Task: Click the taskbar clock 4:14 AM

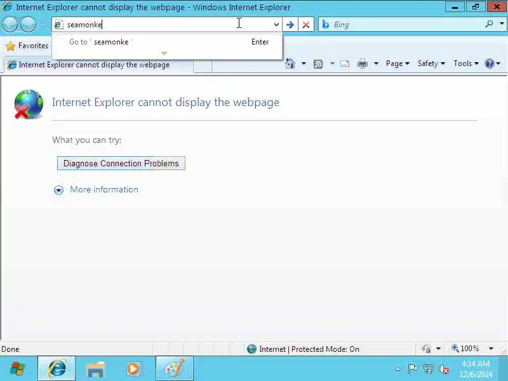Action: (476, 364)
